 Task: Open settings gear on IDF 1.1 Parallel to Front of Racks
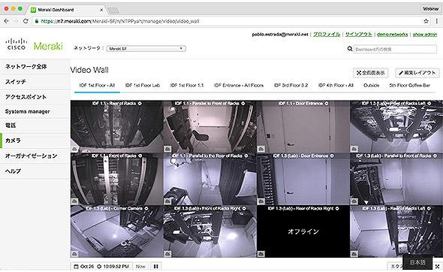243,104
